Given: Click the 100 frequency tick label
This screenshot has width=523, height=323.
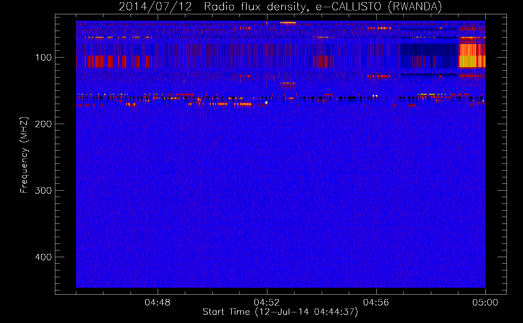Looking at the screenshot, I should pos(44,57).
